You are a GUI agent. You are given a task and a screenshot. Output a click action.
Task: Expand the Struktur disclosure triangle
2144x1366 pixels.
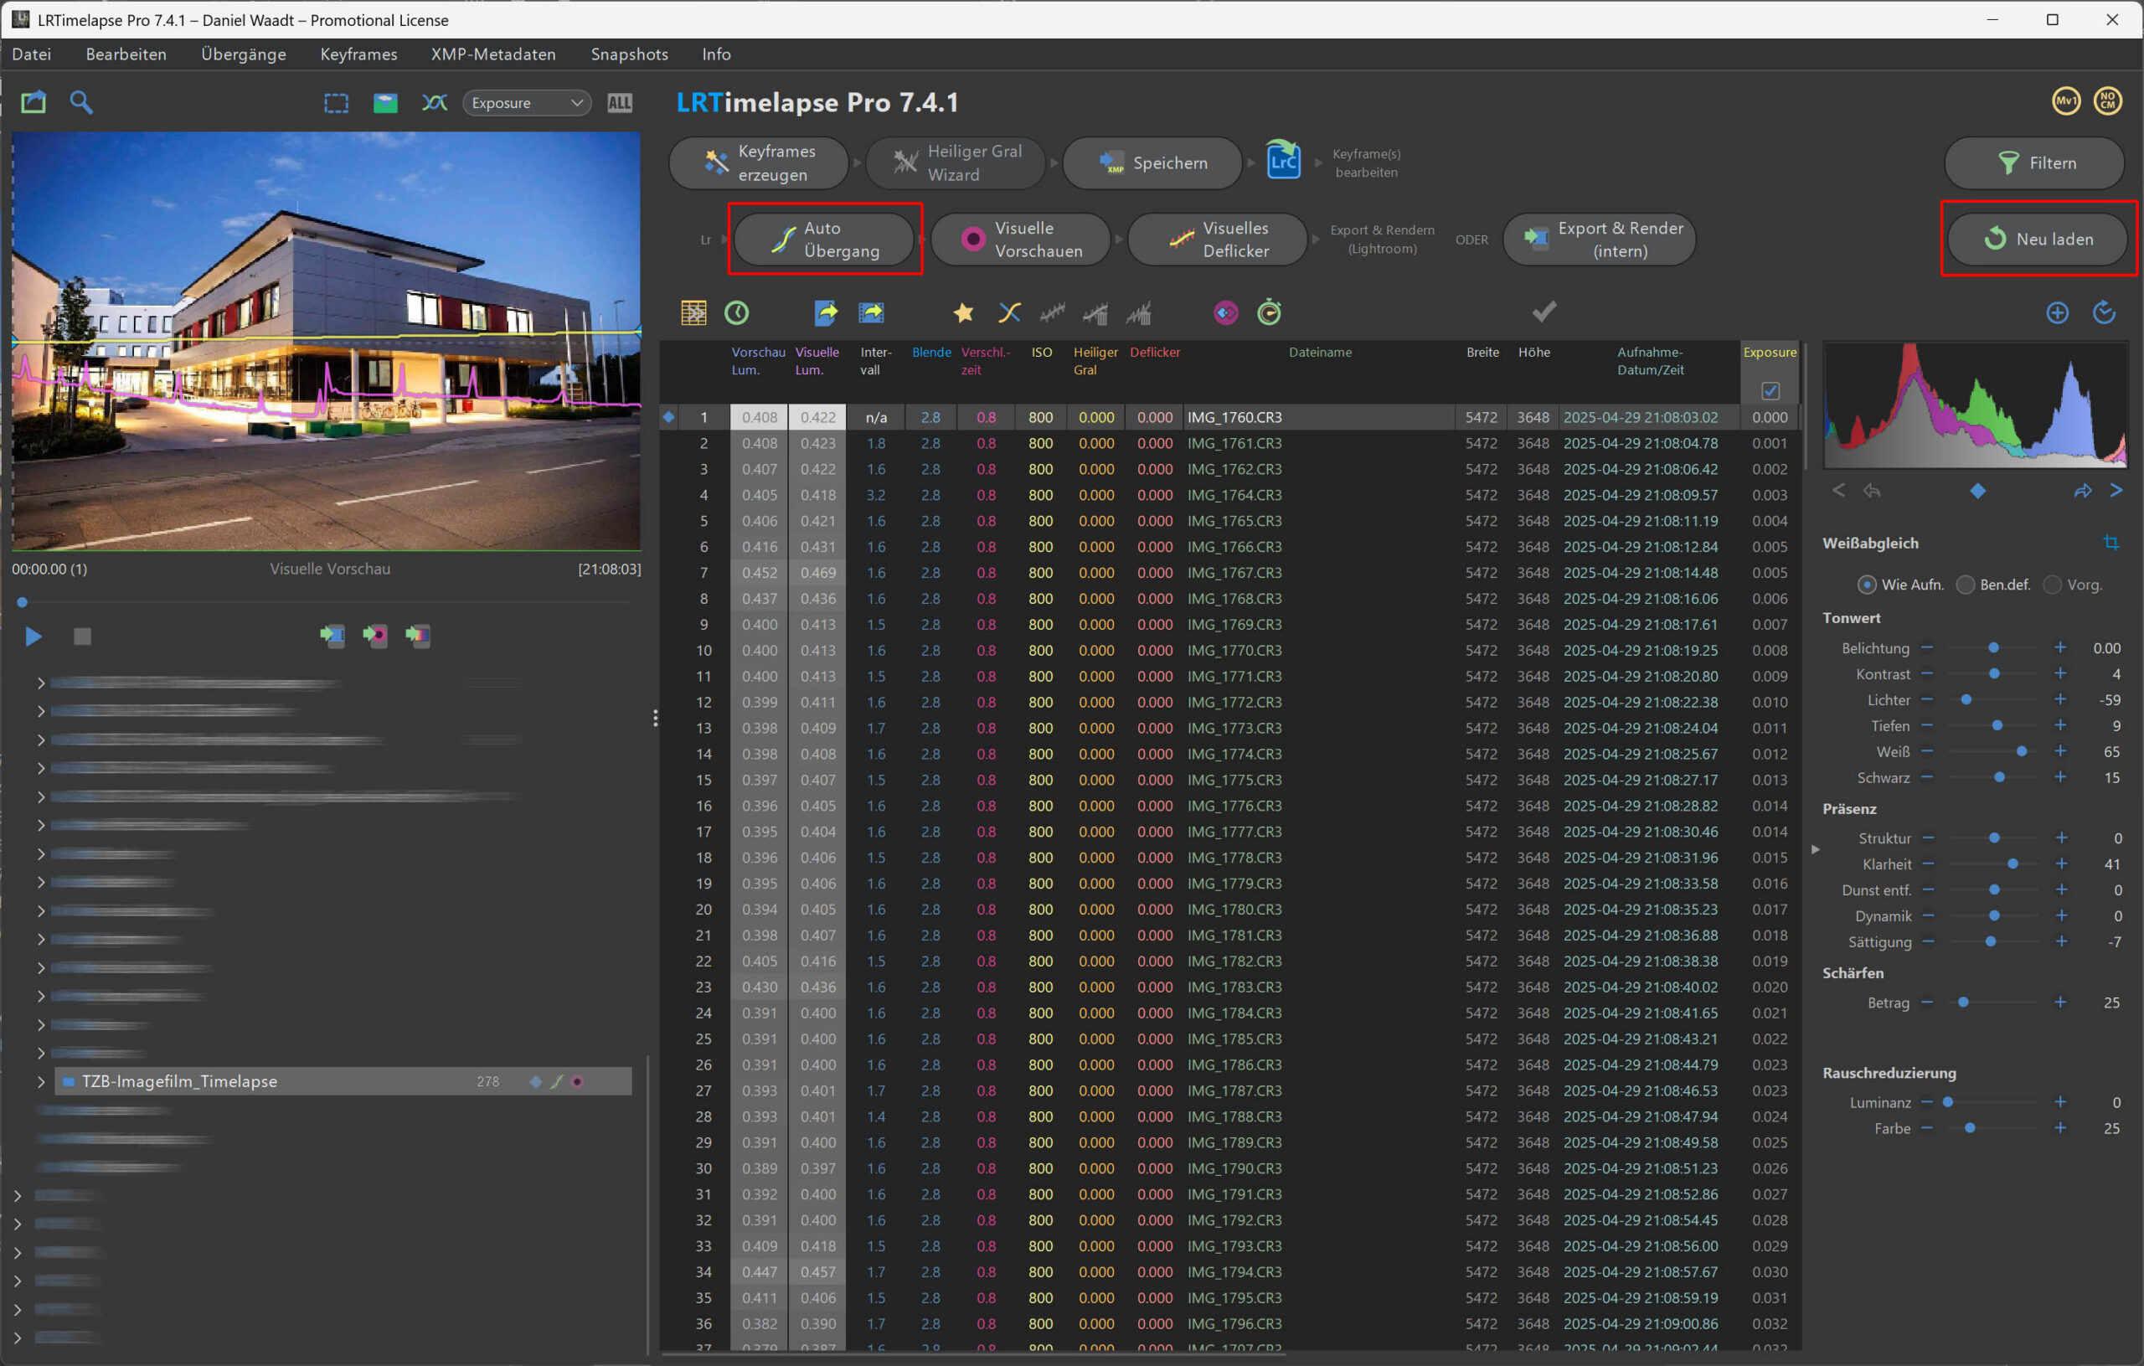click(1816, 849)
